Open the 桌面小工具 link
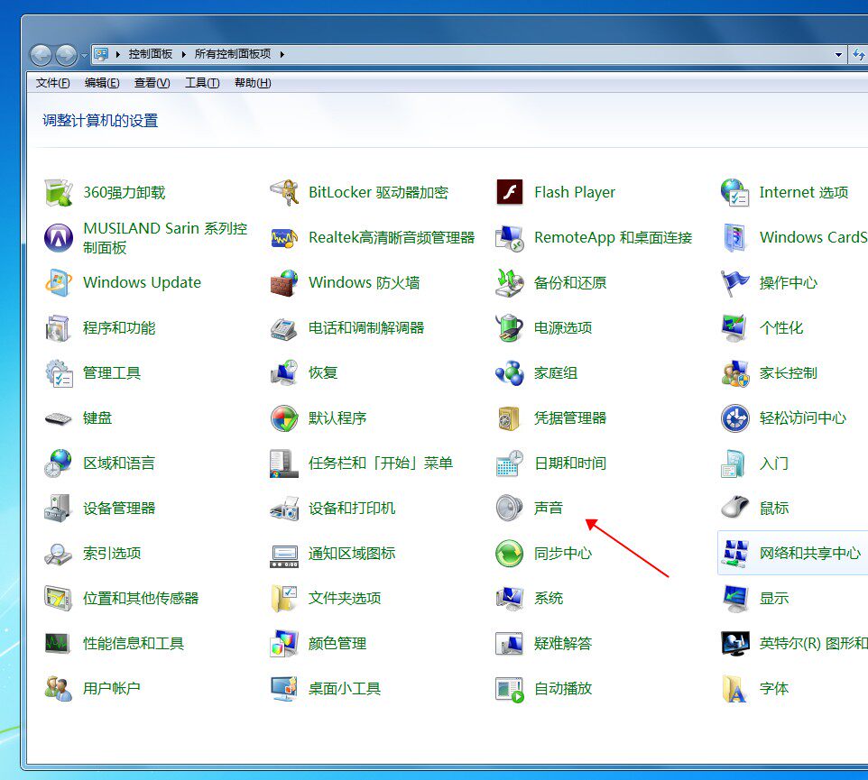 pyautogui.click(x=345, y=689)
